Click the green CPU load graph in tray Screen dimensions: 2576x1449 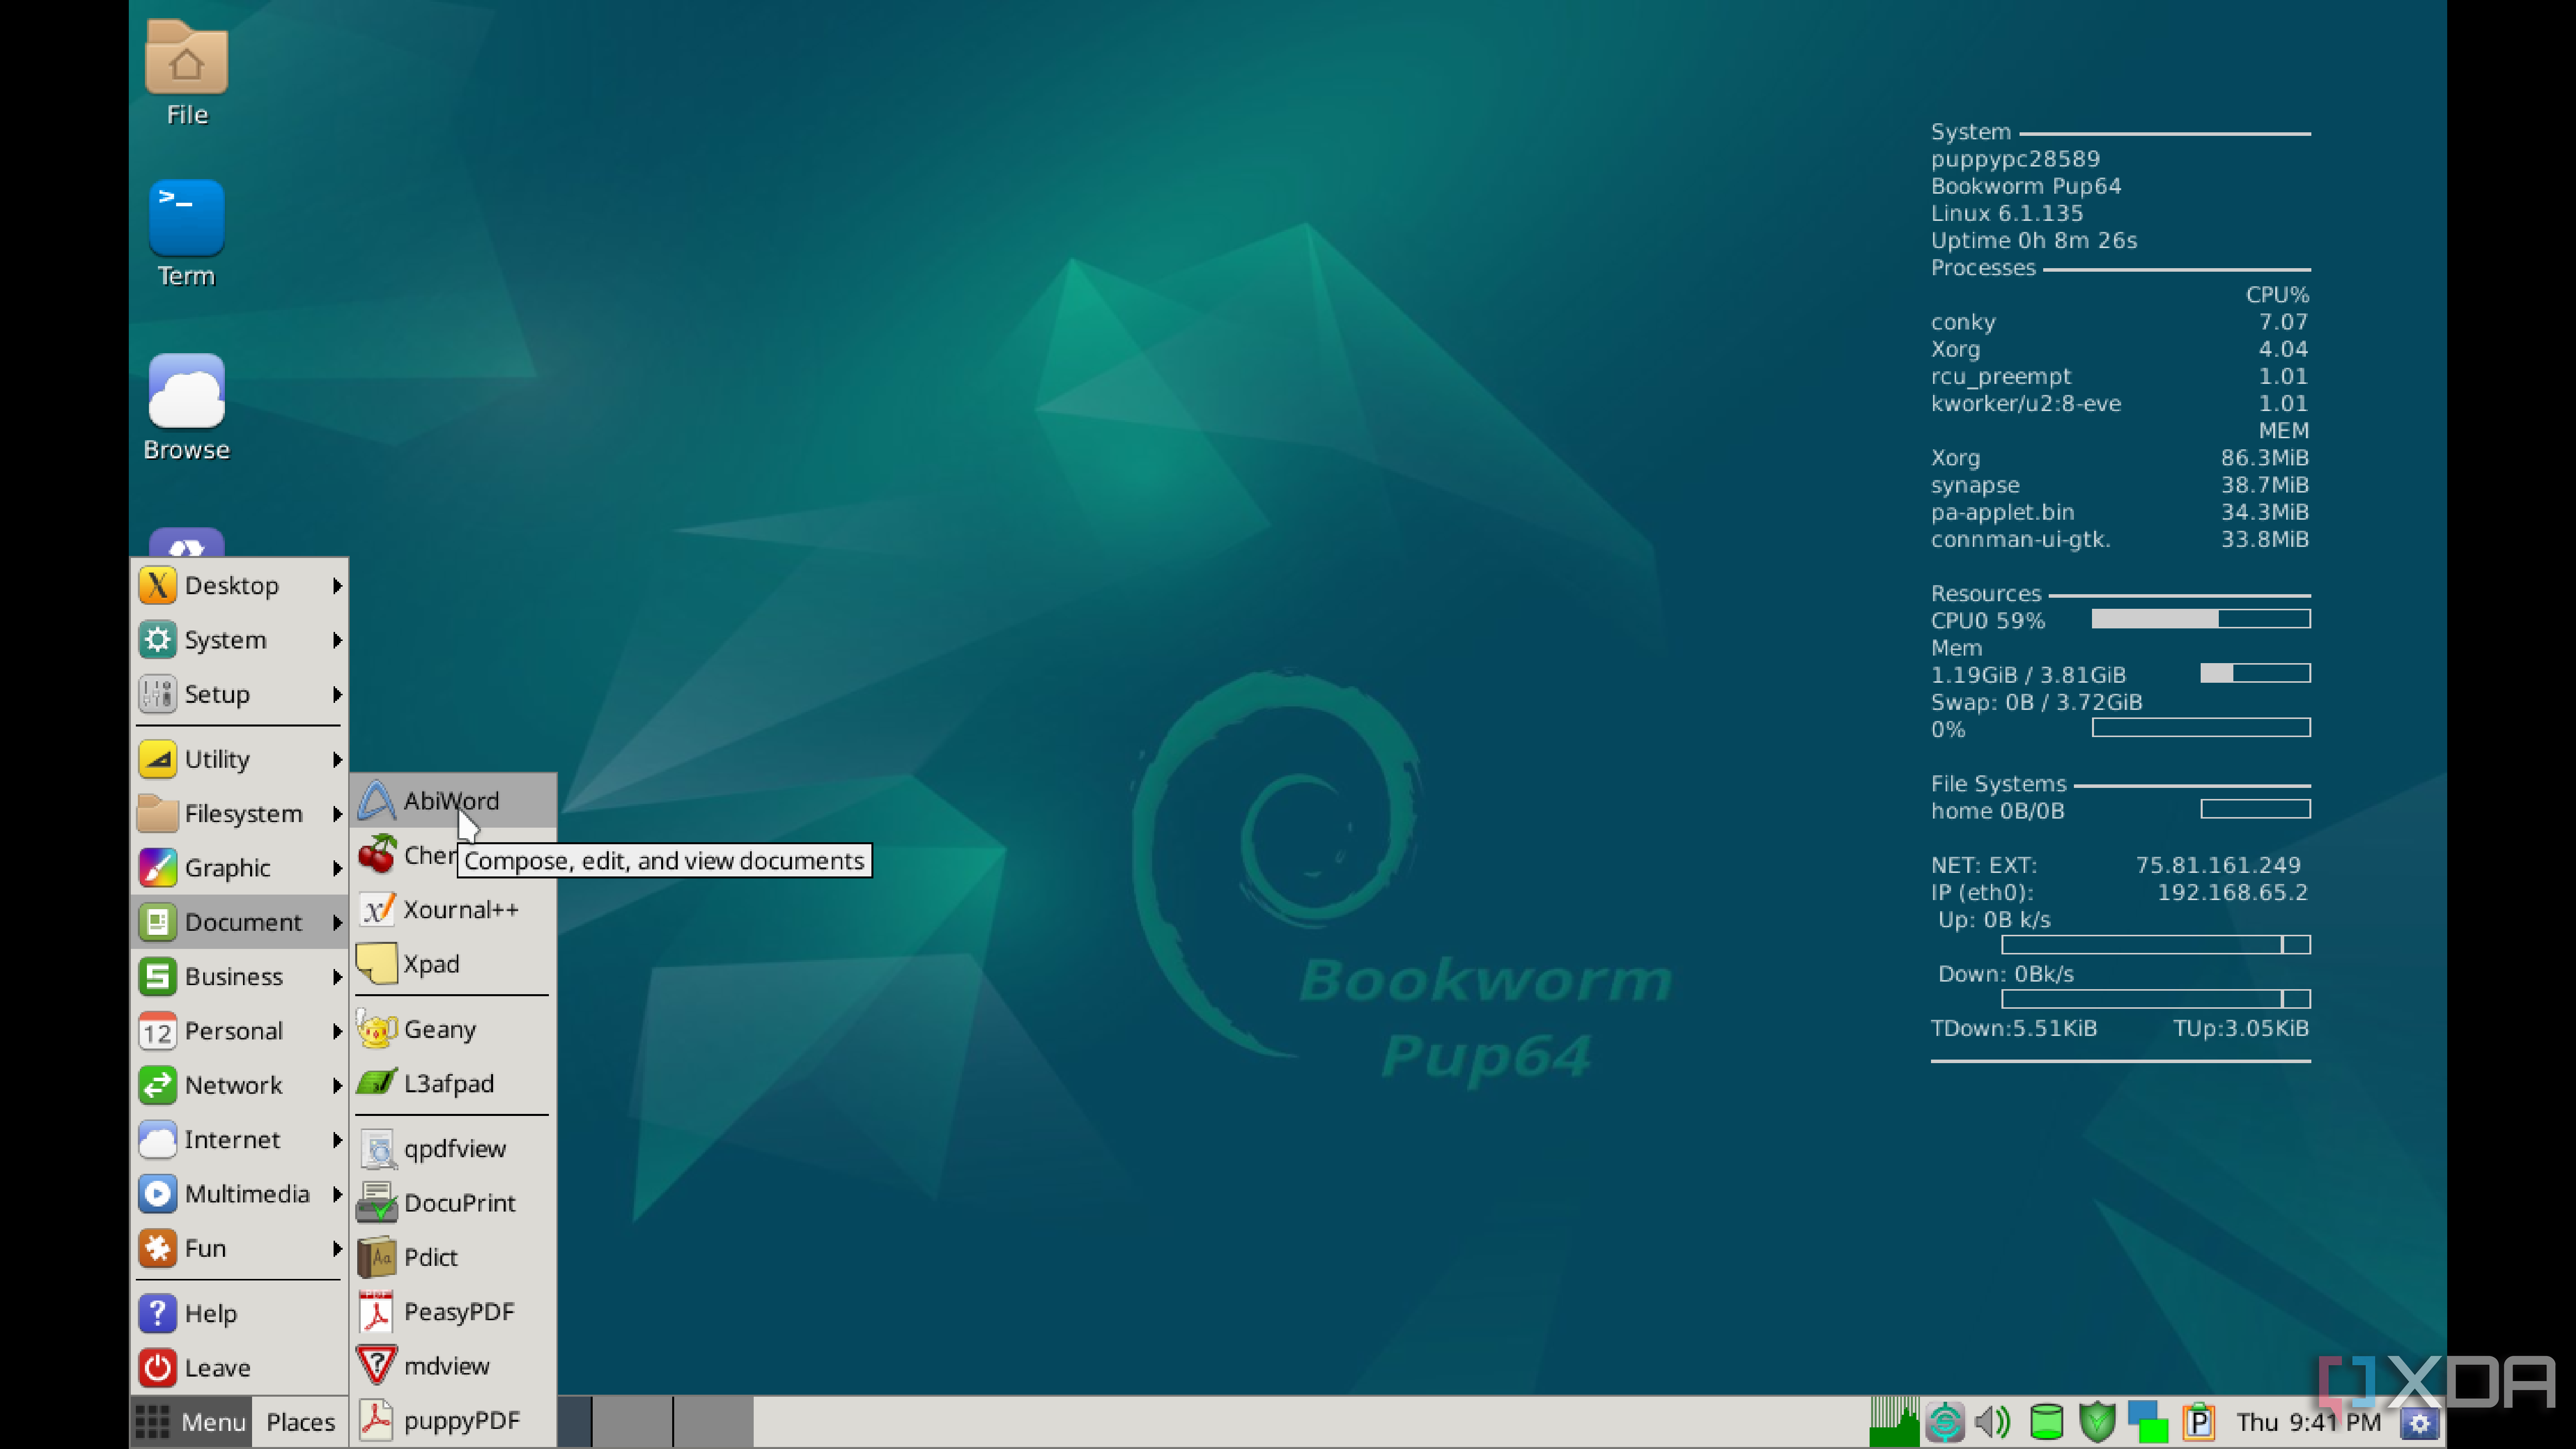pyautogui.click(x=1894, y=1421)
